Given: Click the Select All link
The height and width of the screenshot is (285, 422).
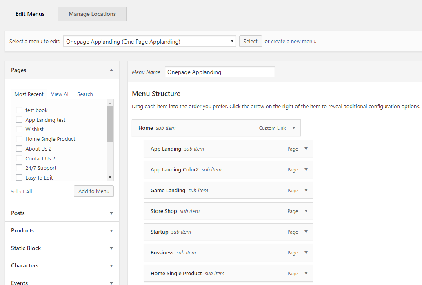Looking at the screenshot, I should pyautogui.click(x=21, y=191).
